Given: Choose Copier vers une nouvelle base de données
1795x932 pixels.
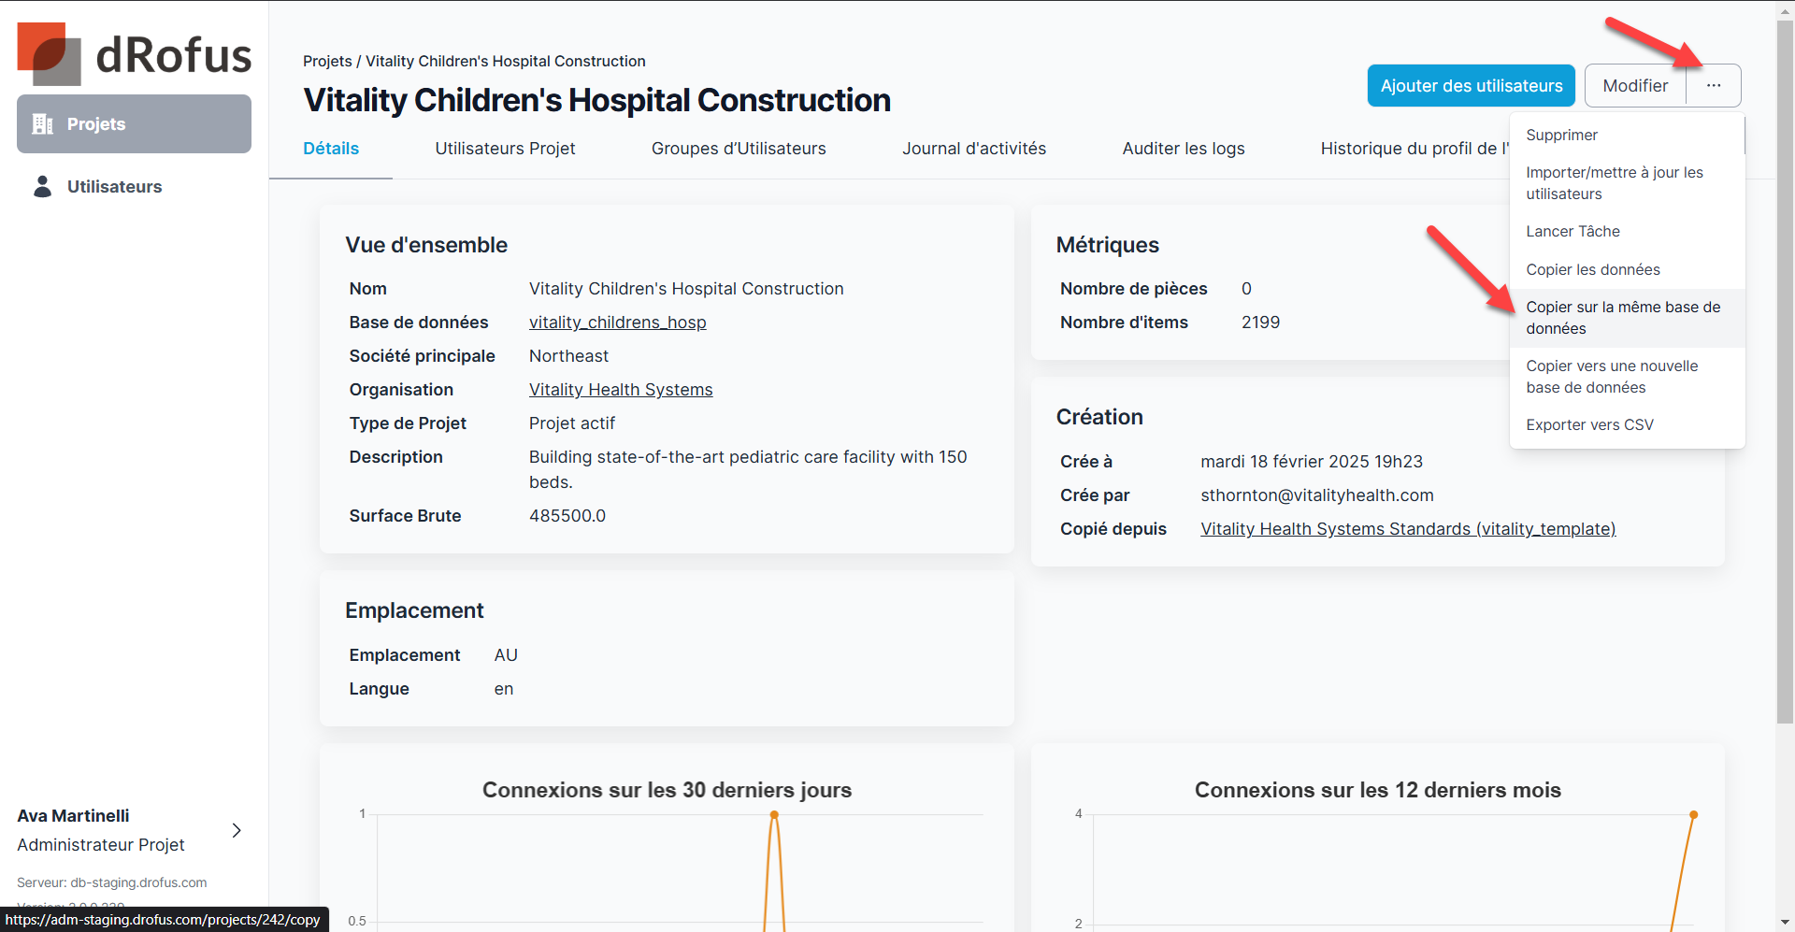Looking at the screenshot, I should [x=1611, y=377].
